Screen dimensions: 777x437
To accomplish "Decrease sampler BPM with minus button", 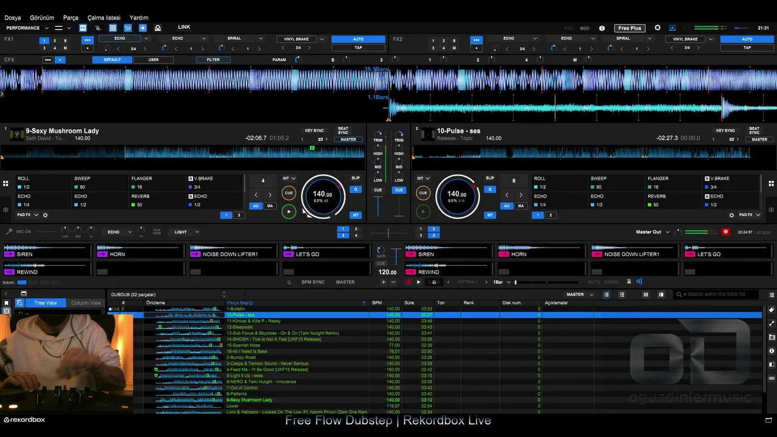I will 393,282.
